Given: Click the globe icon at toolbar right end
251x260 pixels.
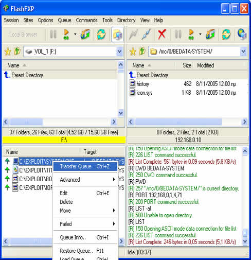Looking at the screenshot, I should click(x=242, y=34).
